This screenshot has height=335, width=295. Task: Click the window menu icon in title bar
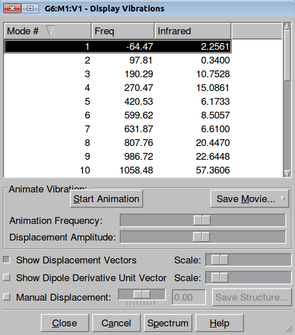tap(30, 9)
